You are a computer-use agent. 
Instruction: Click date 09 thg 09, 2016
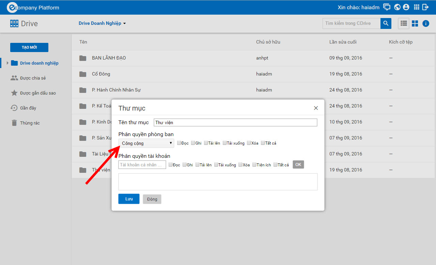tap(345, 58)
